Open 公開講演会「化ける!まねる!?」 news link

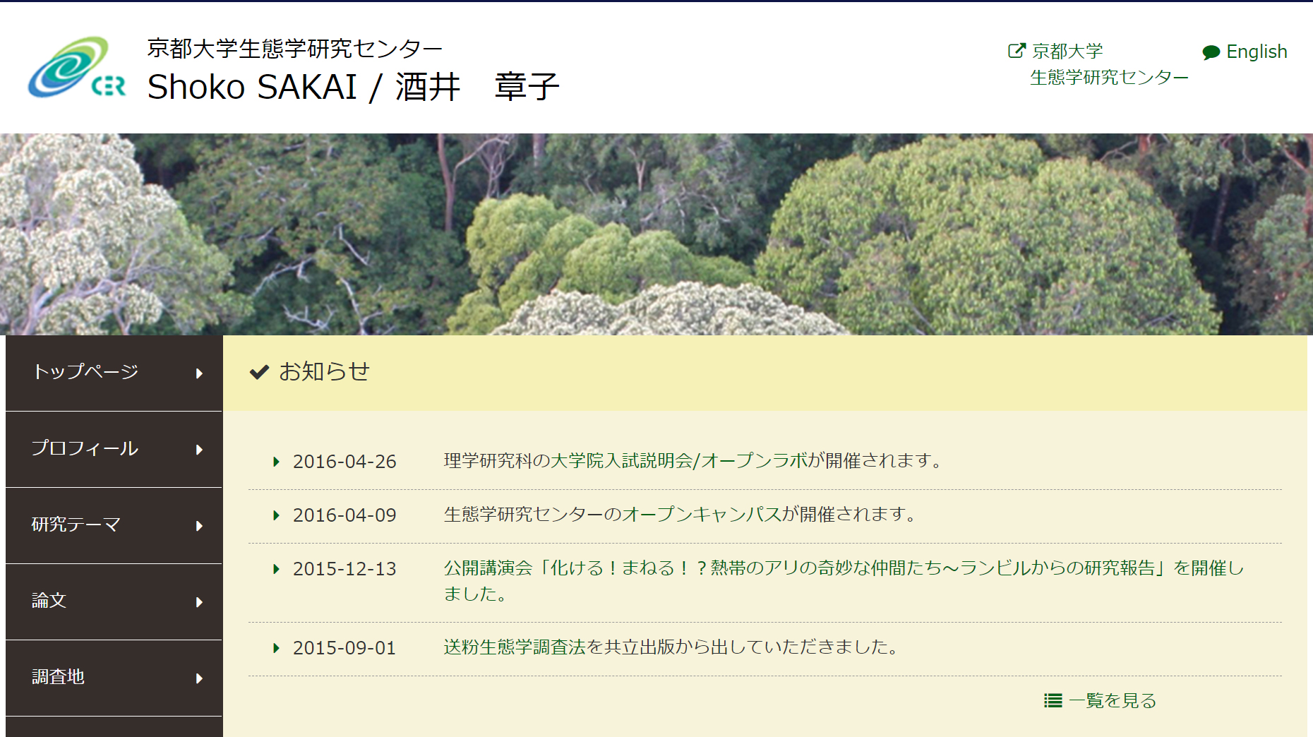coord(844,581)
